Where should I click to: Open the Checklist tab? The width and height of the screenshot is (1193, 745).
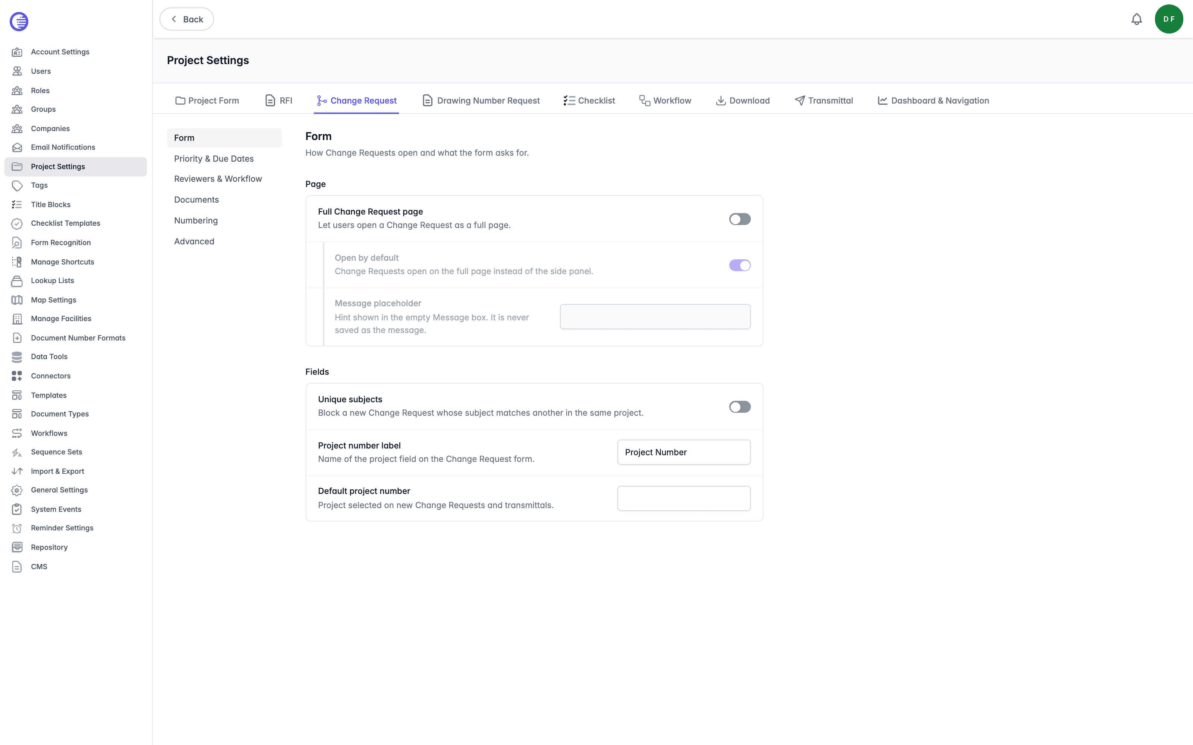coord(589,101)
